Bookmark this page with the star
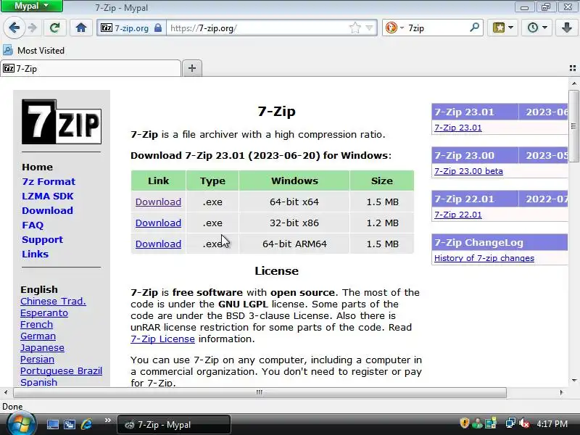This screenshot has height=435, width=580. (x=355, y=28)
